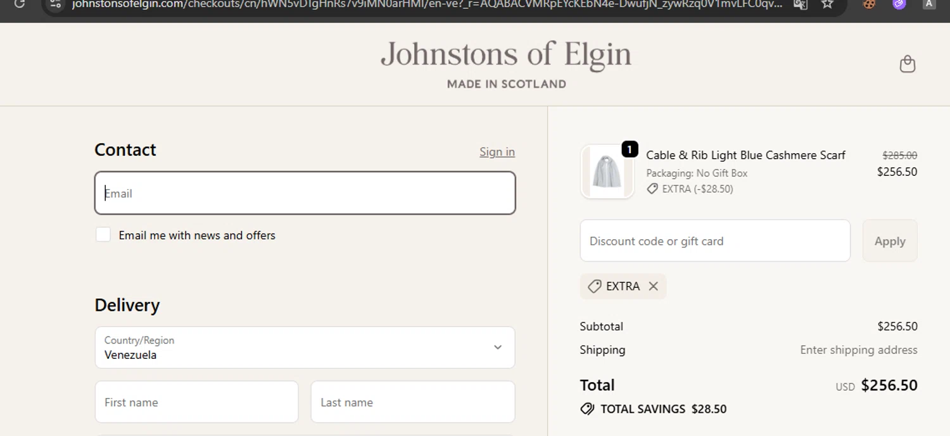The image size is (950, 436).
Task: Bookmark this page with the star icon
Action: point(827,4)
